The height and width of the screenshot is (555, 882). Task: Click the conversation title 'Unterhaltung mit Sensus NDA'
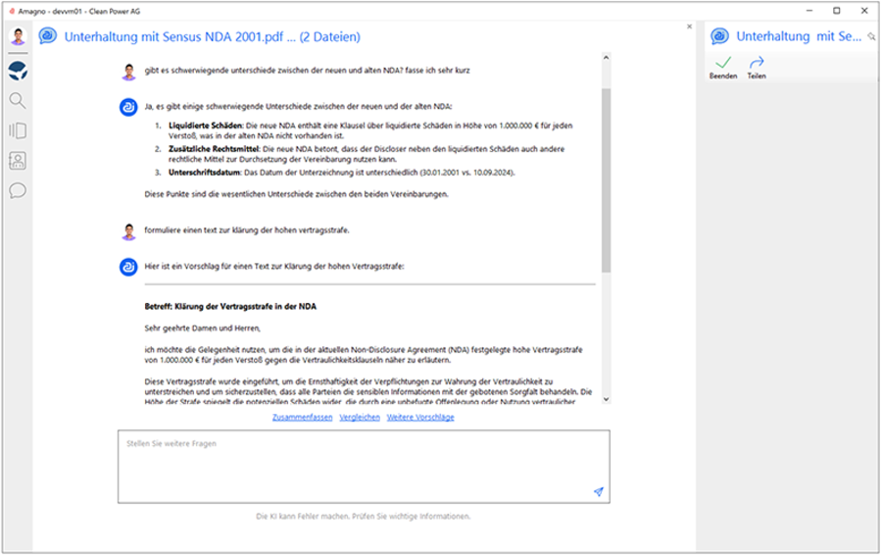click(x=212, y=36)
